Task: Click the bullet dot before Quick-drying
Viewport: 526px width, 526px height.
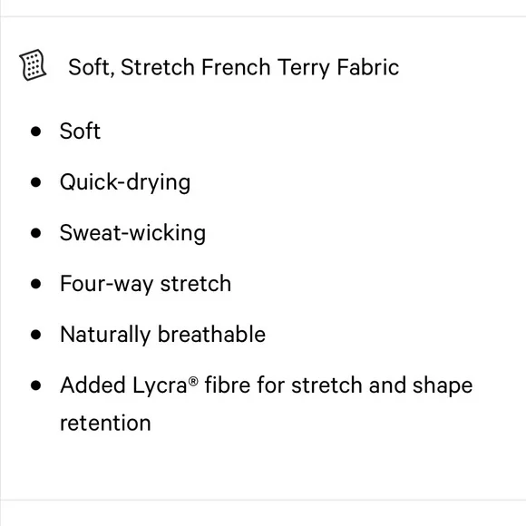Action: (x=36, y=182)
